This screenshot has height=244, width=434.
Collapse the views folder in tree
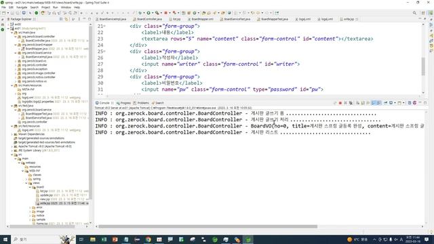tap(26, 183)
